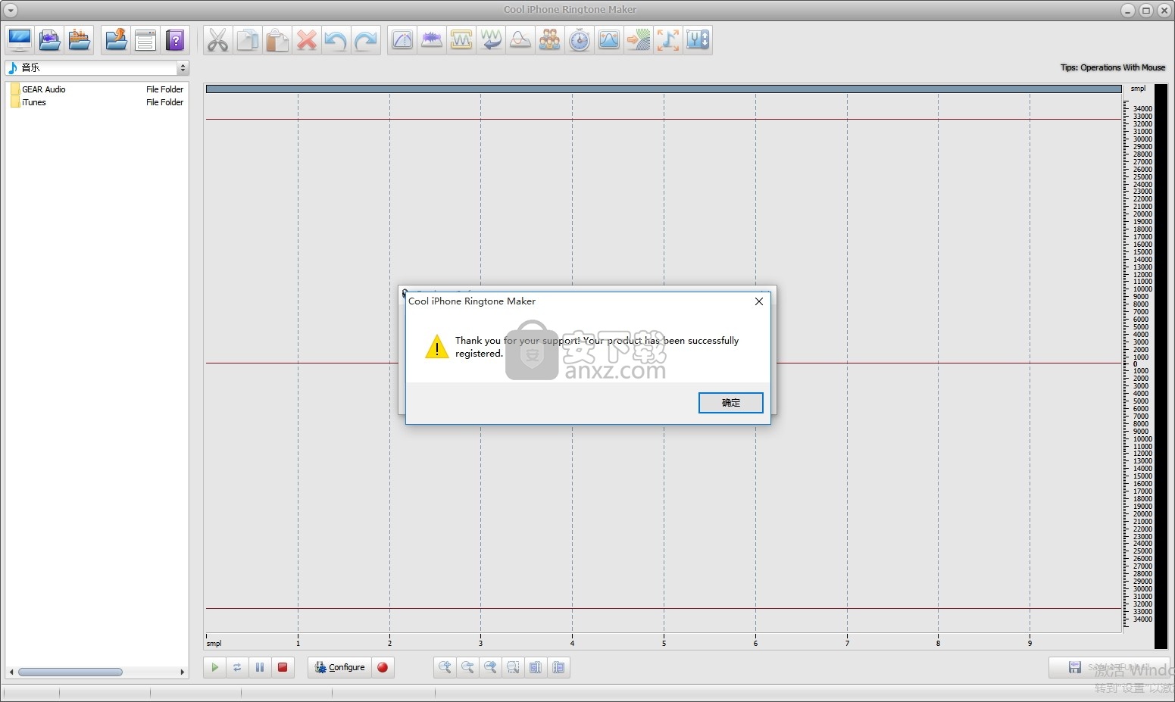Click the red Stop button
Image resolution: width=1175 pixels, height=702 pixels.
pos(283,667)
